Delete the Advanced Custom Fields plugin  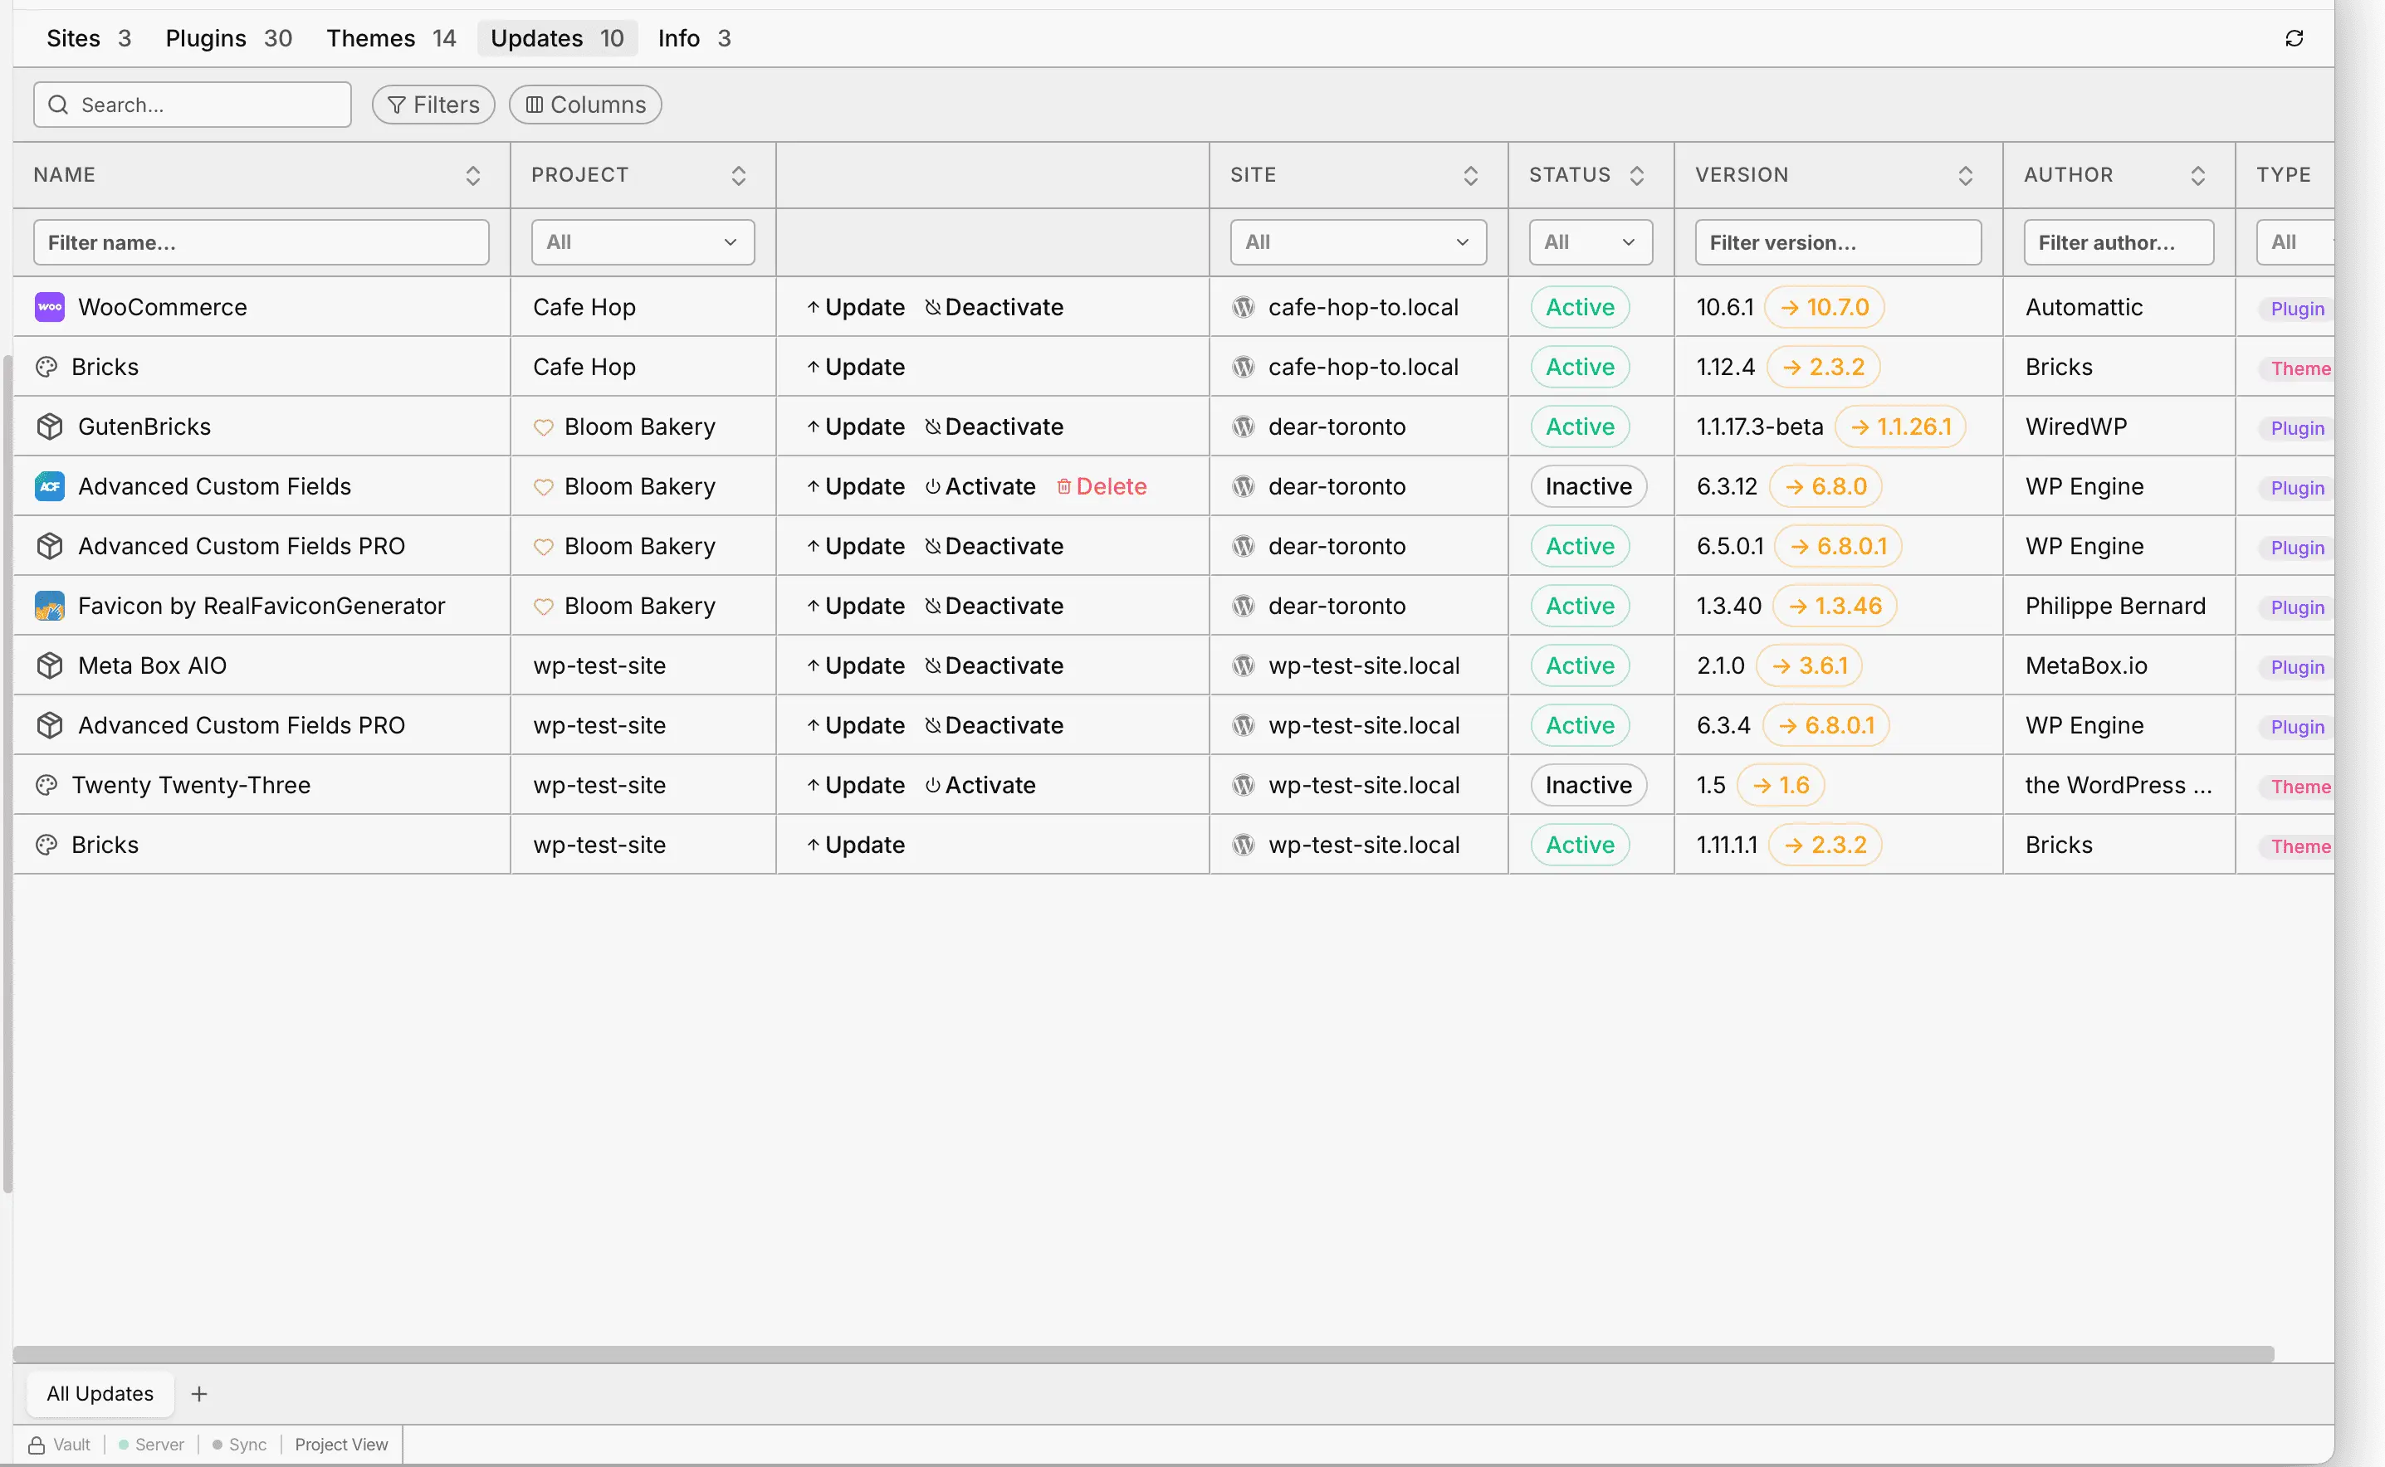(1102, 487)
